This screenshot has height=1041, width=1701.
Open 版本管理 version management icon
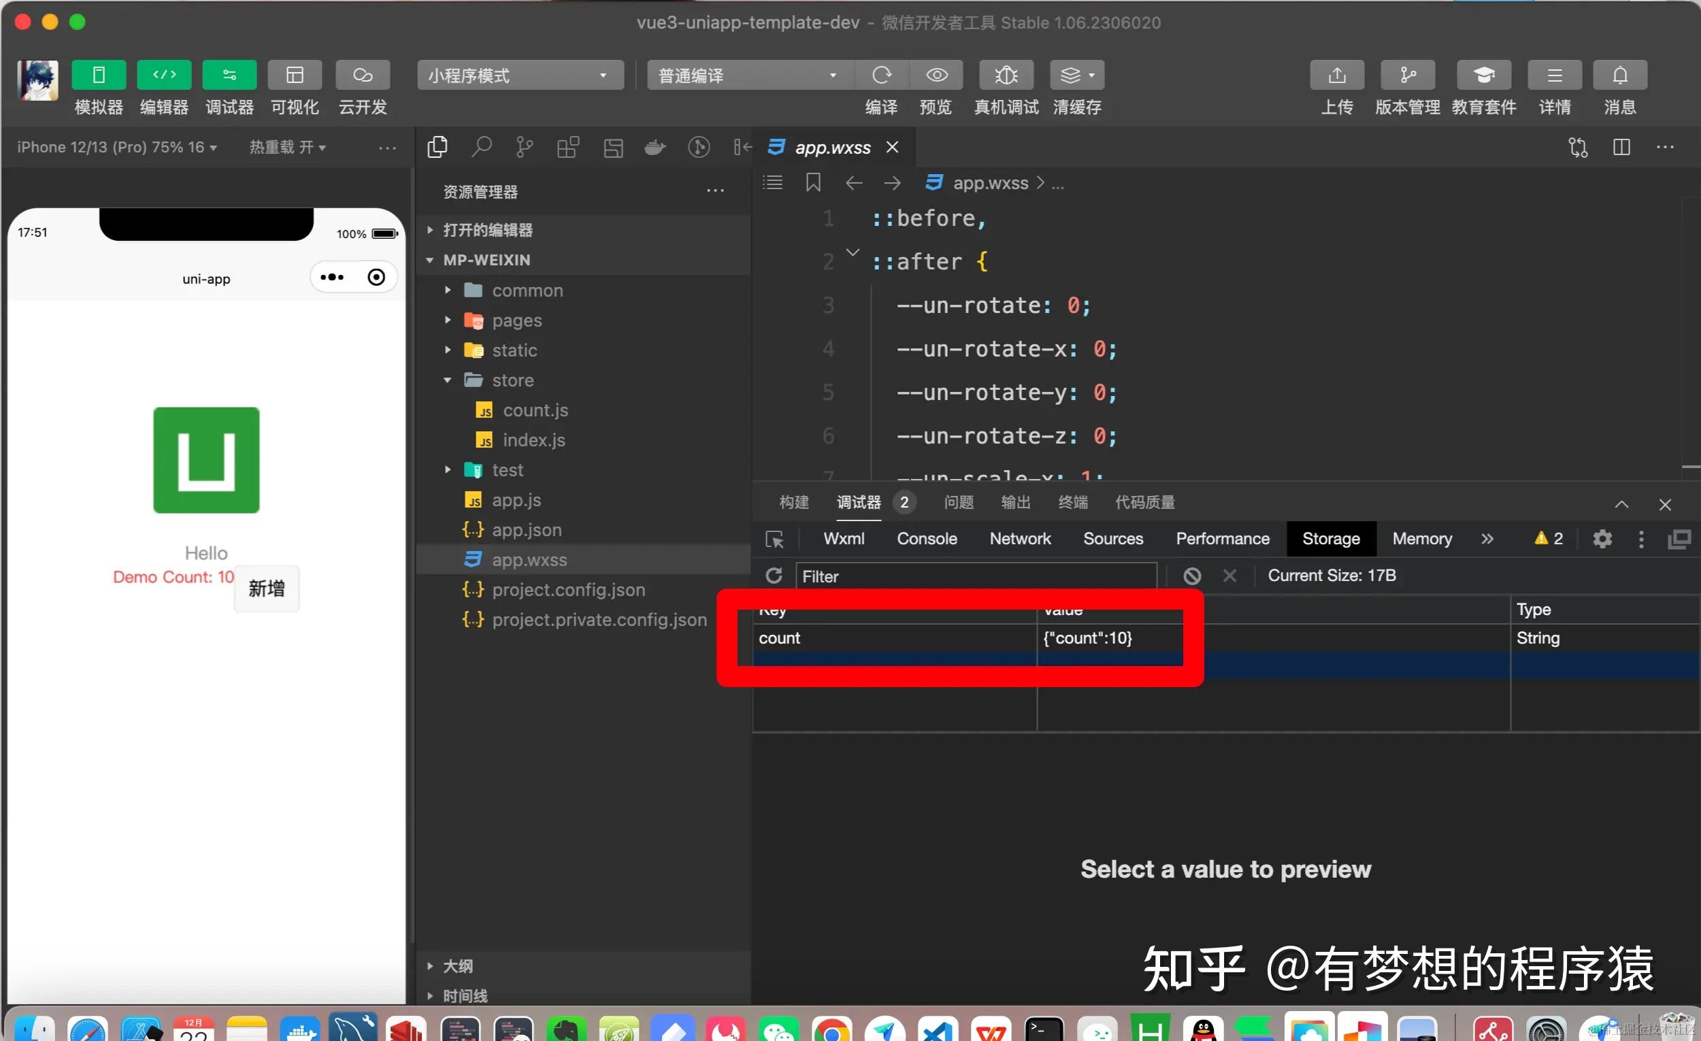(x=1408, y=75)
